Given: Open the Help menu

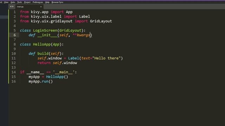Looking at the screenshot, I should [x=47, y=2].
